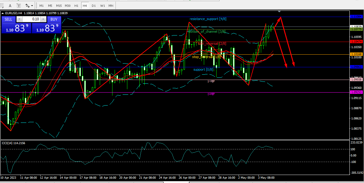Open the arrows tool dropdown arrow
364x183 pixels.
click(x=32, y=6)
